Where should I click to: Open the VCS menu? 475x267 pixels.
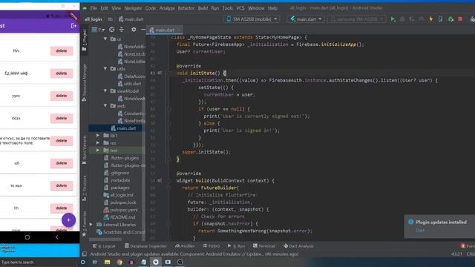(x=240, y=8)
